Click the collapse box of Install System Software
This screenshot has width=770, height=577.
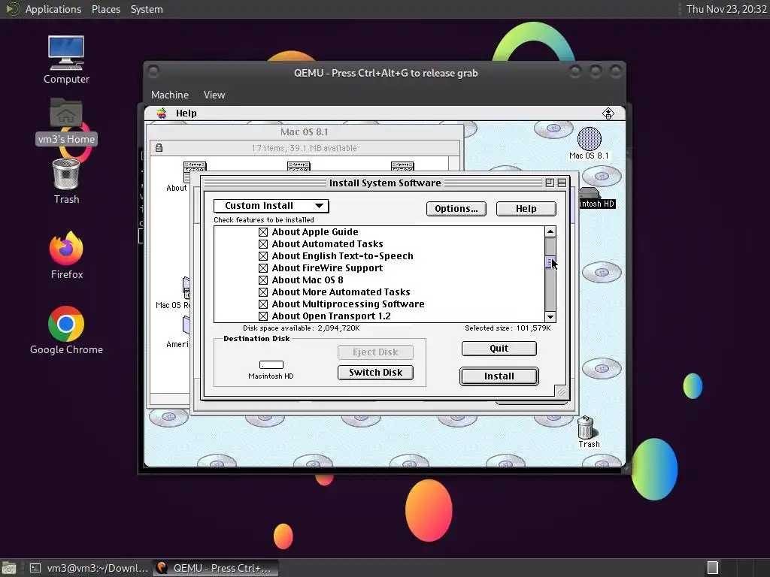(562, 183)
